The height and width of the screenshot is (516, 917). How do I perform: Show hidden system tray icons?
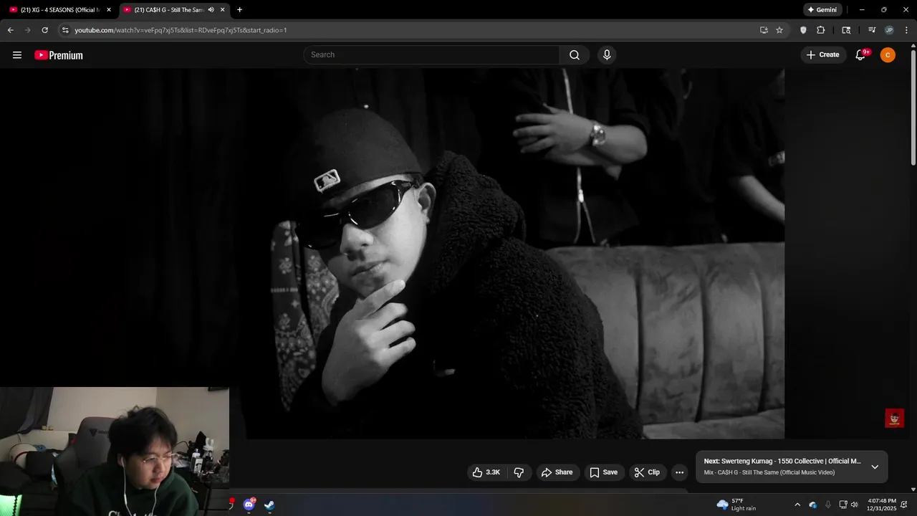coord(797,505)
